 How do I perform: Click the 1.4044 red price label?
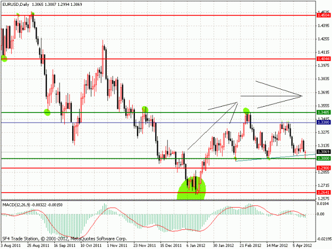(x=324, y=59)
